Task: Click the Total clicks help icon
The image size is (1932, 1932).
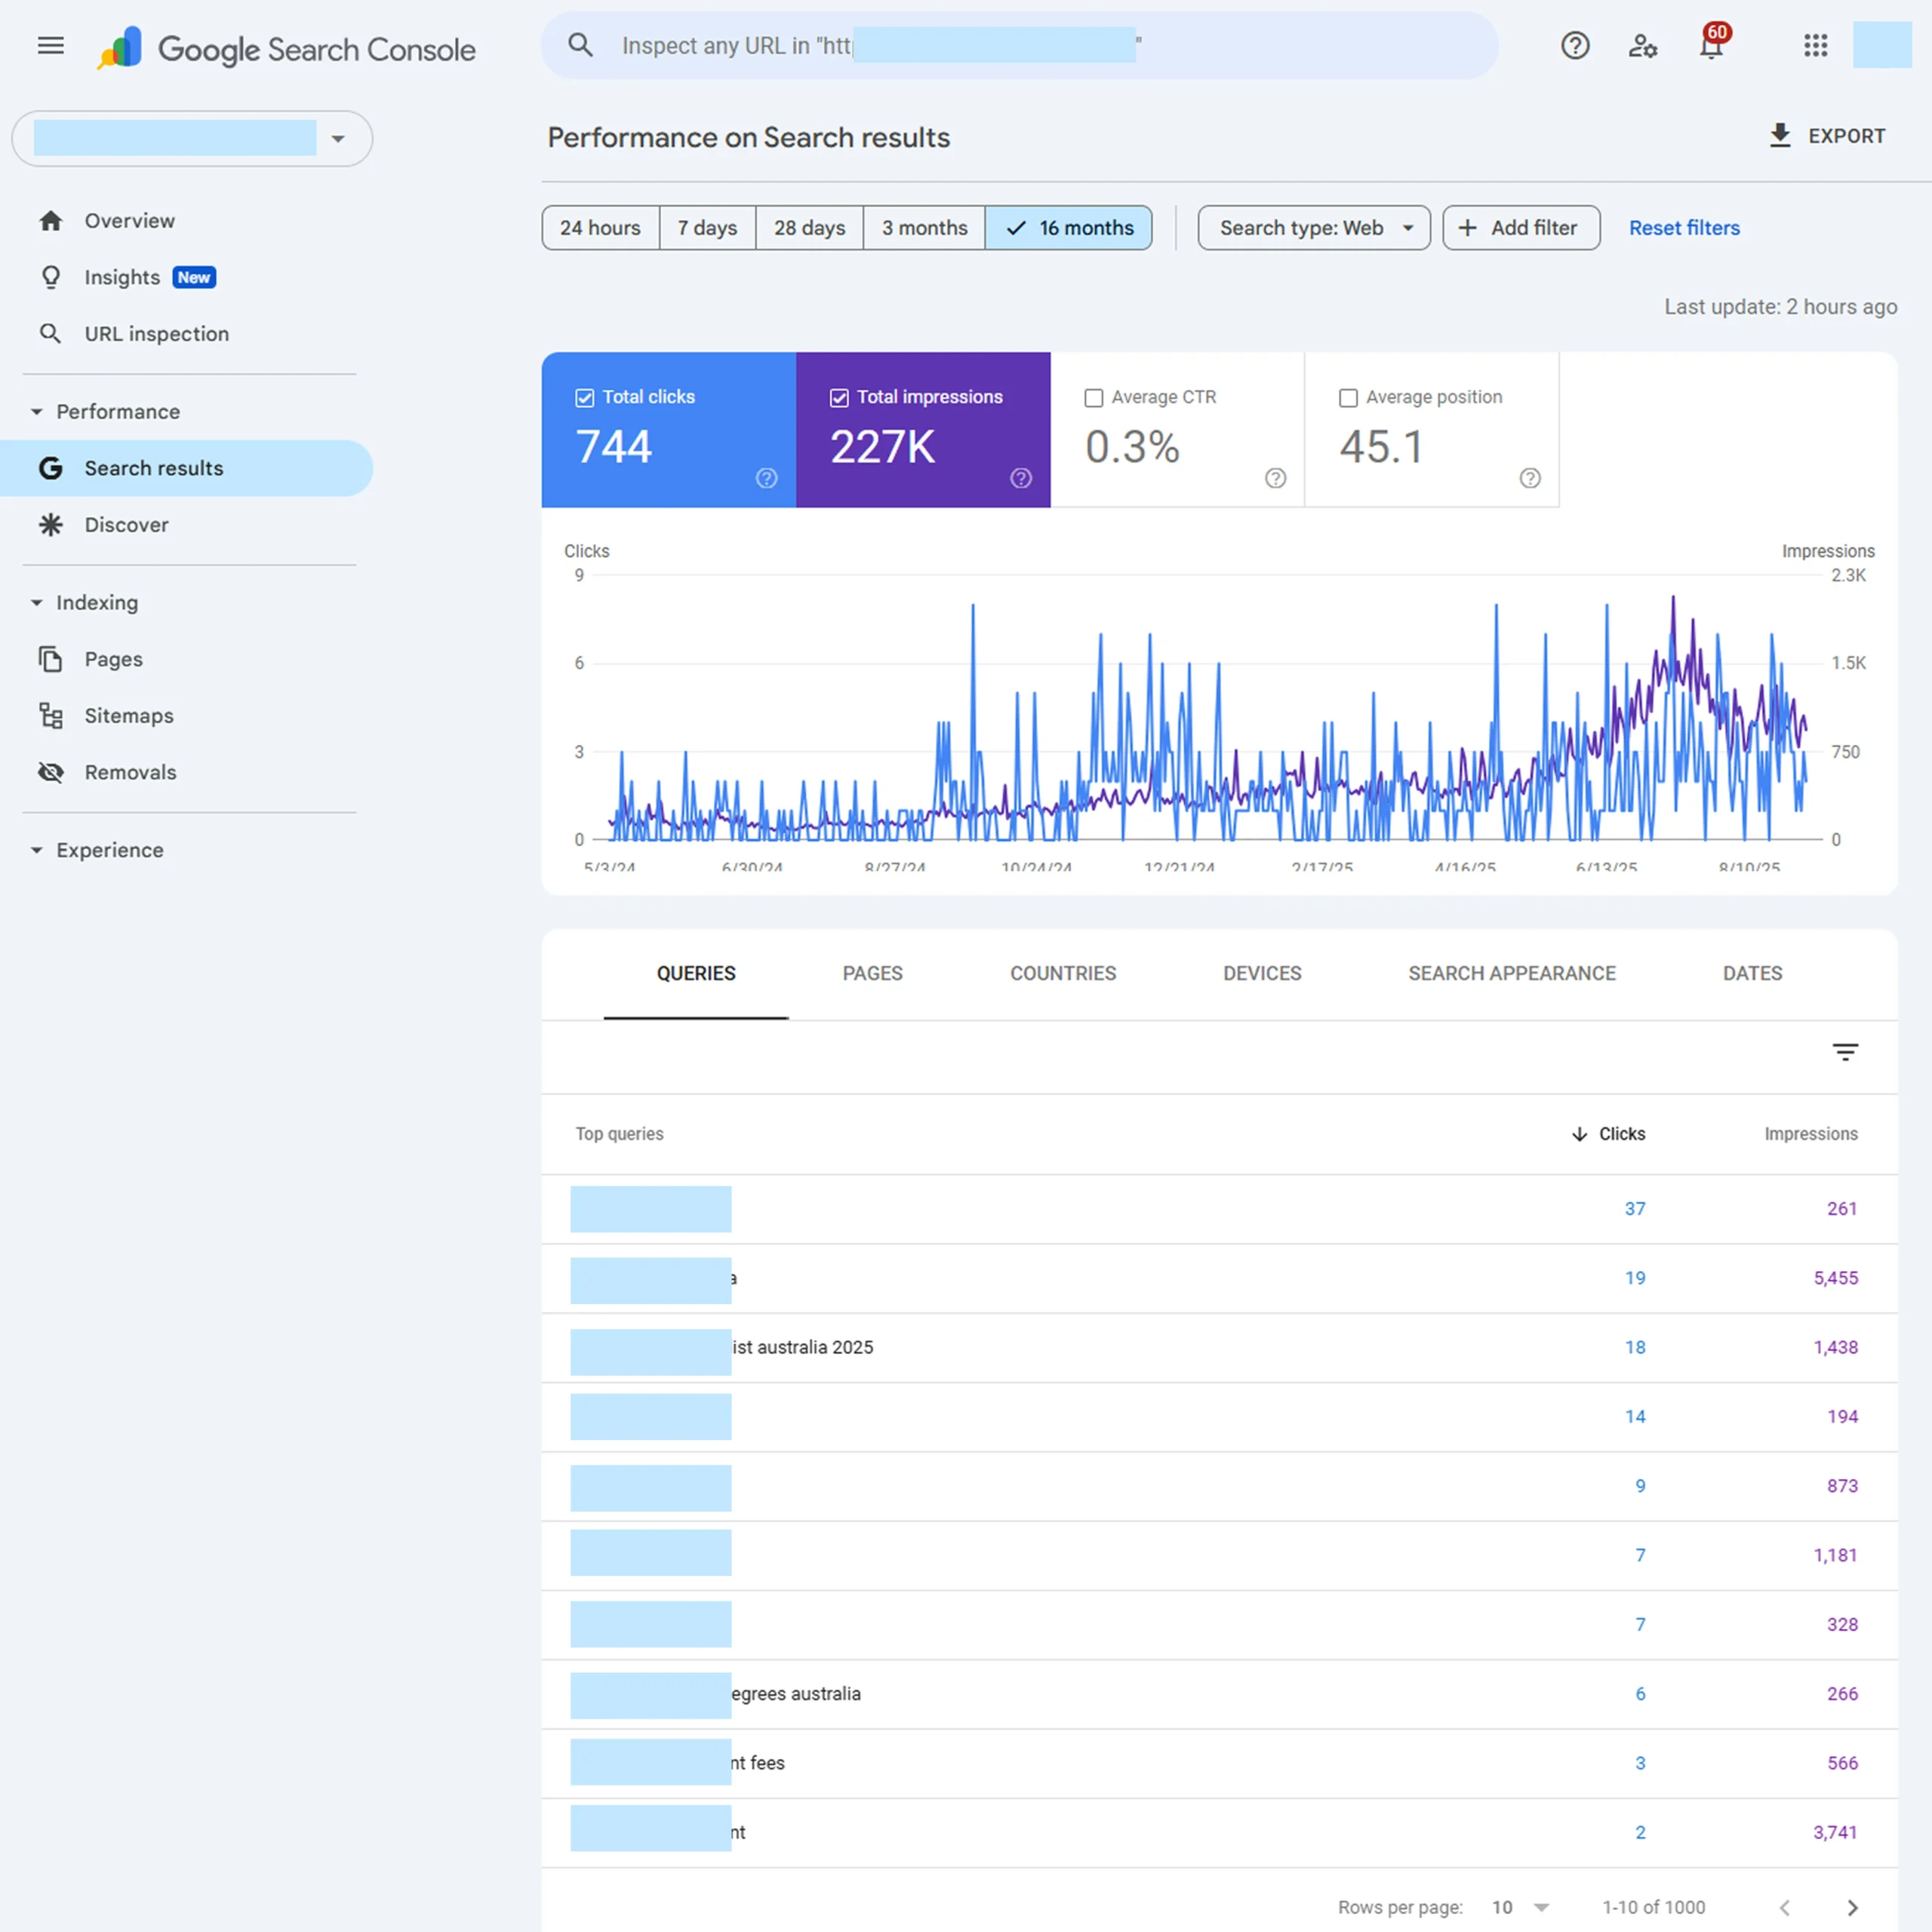Action: (766, 478)
